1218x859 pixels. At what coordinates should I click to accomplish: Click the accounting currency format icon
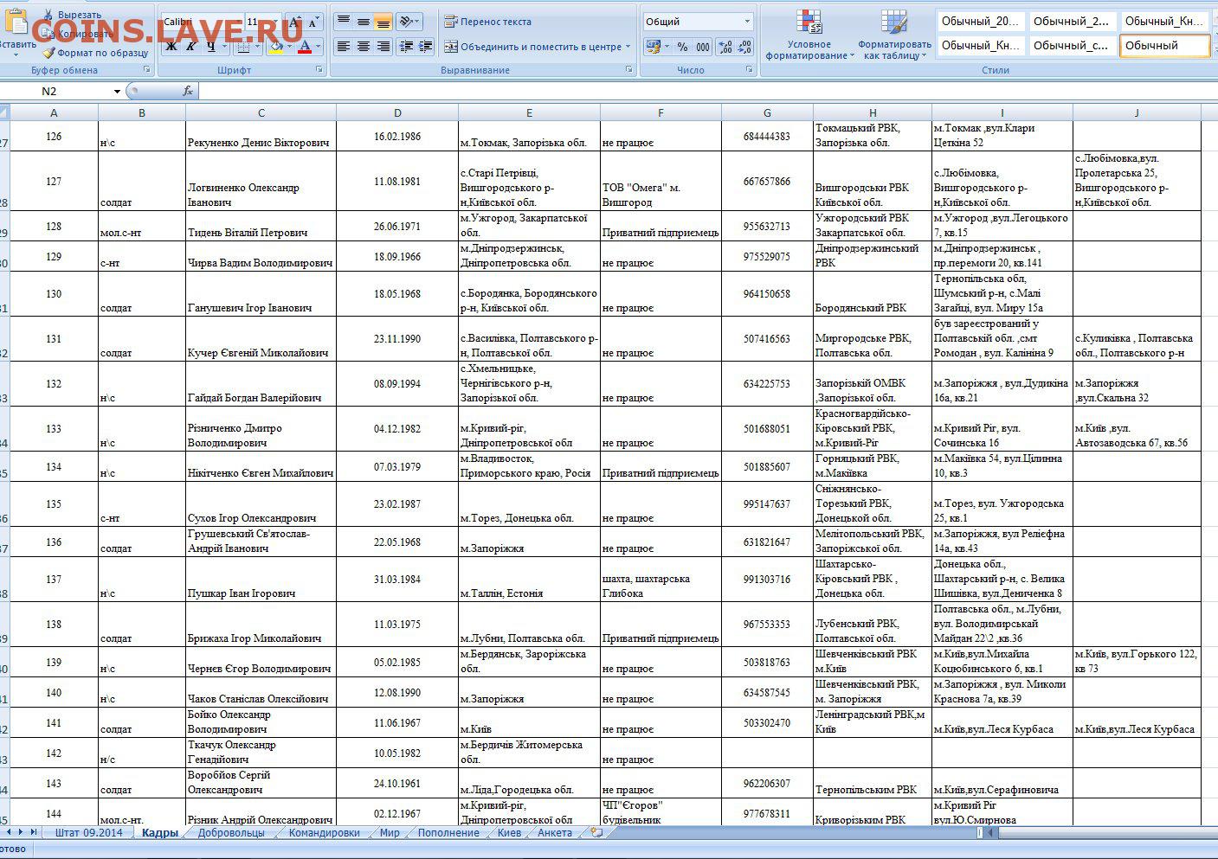tap(653, 47)
